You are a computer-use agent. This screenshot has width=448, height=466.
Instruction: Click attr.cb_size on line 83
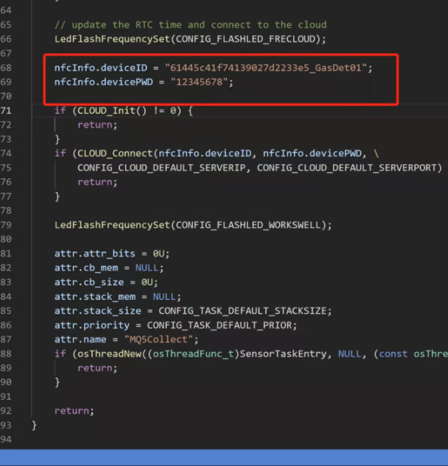click(x=89, y=282)
